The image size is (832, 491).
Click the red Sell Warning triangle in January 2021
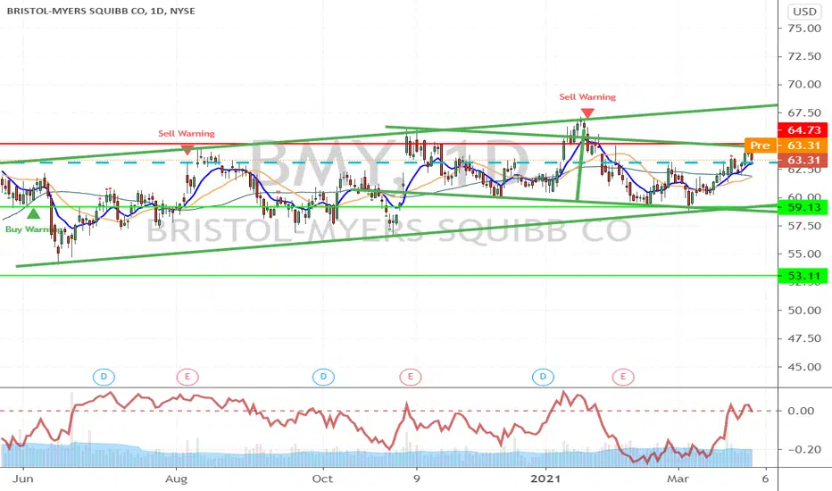(x=587, y=113)
